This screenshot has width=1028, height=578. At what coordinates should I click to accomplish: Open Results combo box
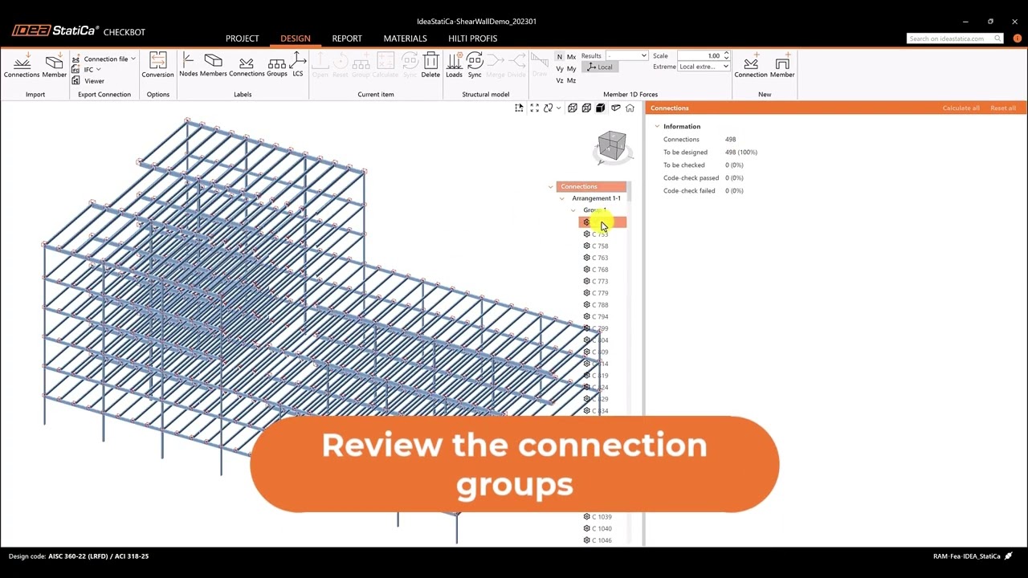click(x=626, y=56)
